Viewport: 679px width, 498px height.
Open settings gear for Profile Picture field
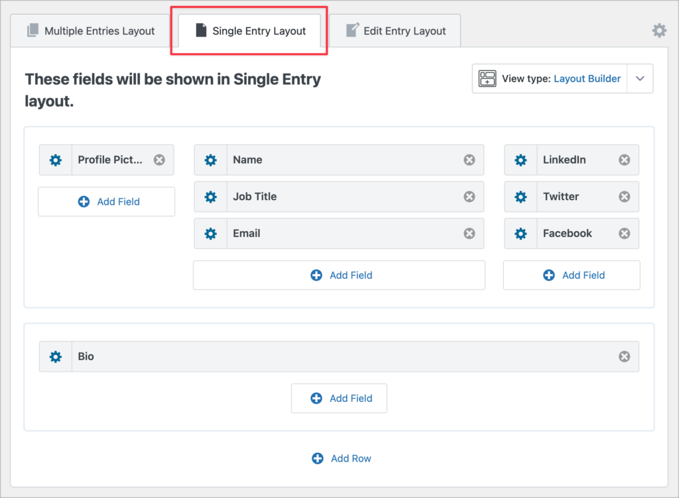[56, 160]
